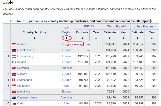The width and height of the screenshot is (161, 106).
Task: Open the Bermuda territory link
Action: pyautogui.click(x=23, y=68)
